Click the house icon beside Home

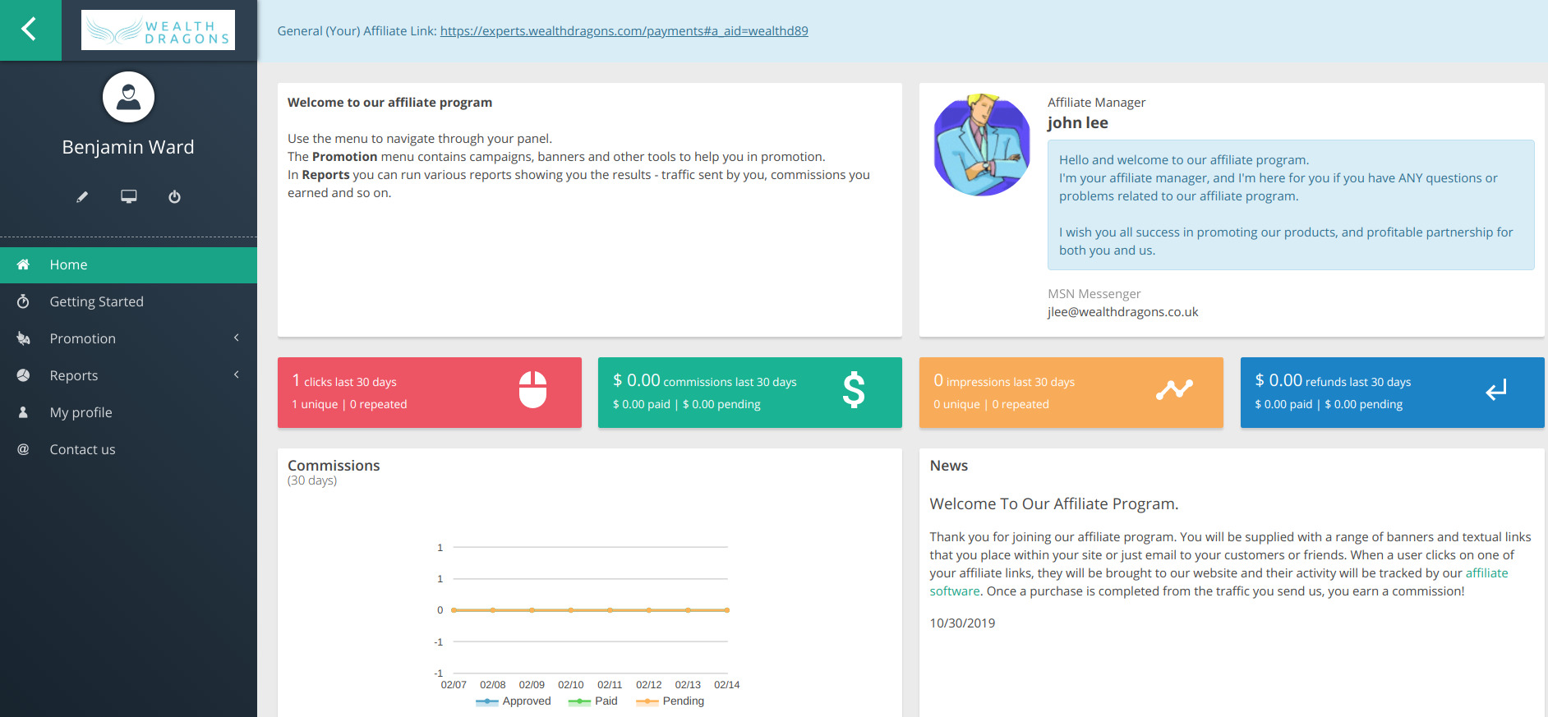coord(23,264)
